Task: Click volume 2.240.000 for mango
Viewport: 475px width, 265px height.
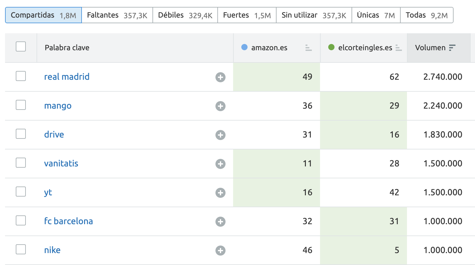Action: point(443,106)
